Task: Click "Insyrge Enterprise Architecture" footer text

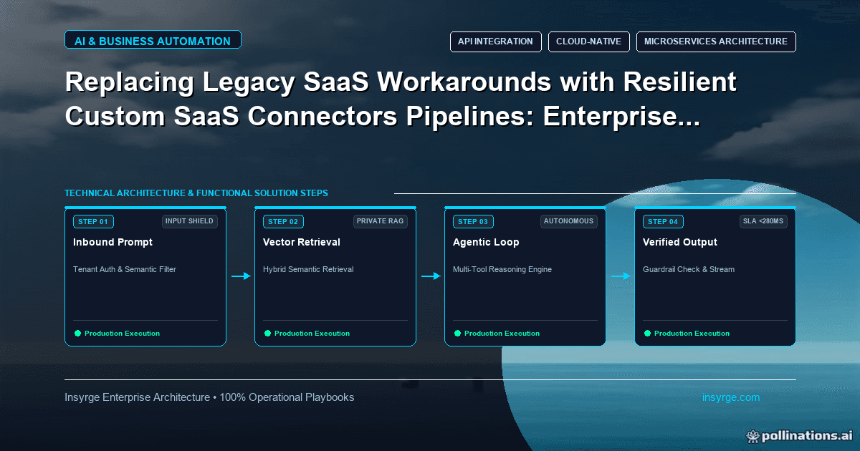Action: click(x=137, y=397)
